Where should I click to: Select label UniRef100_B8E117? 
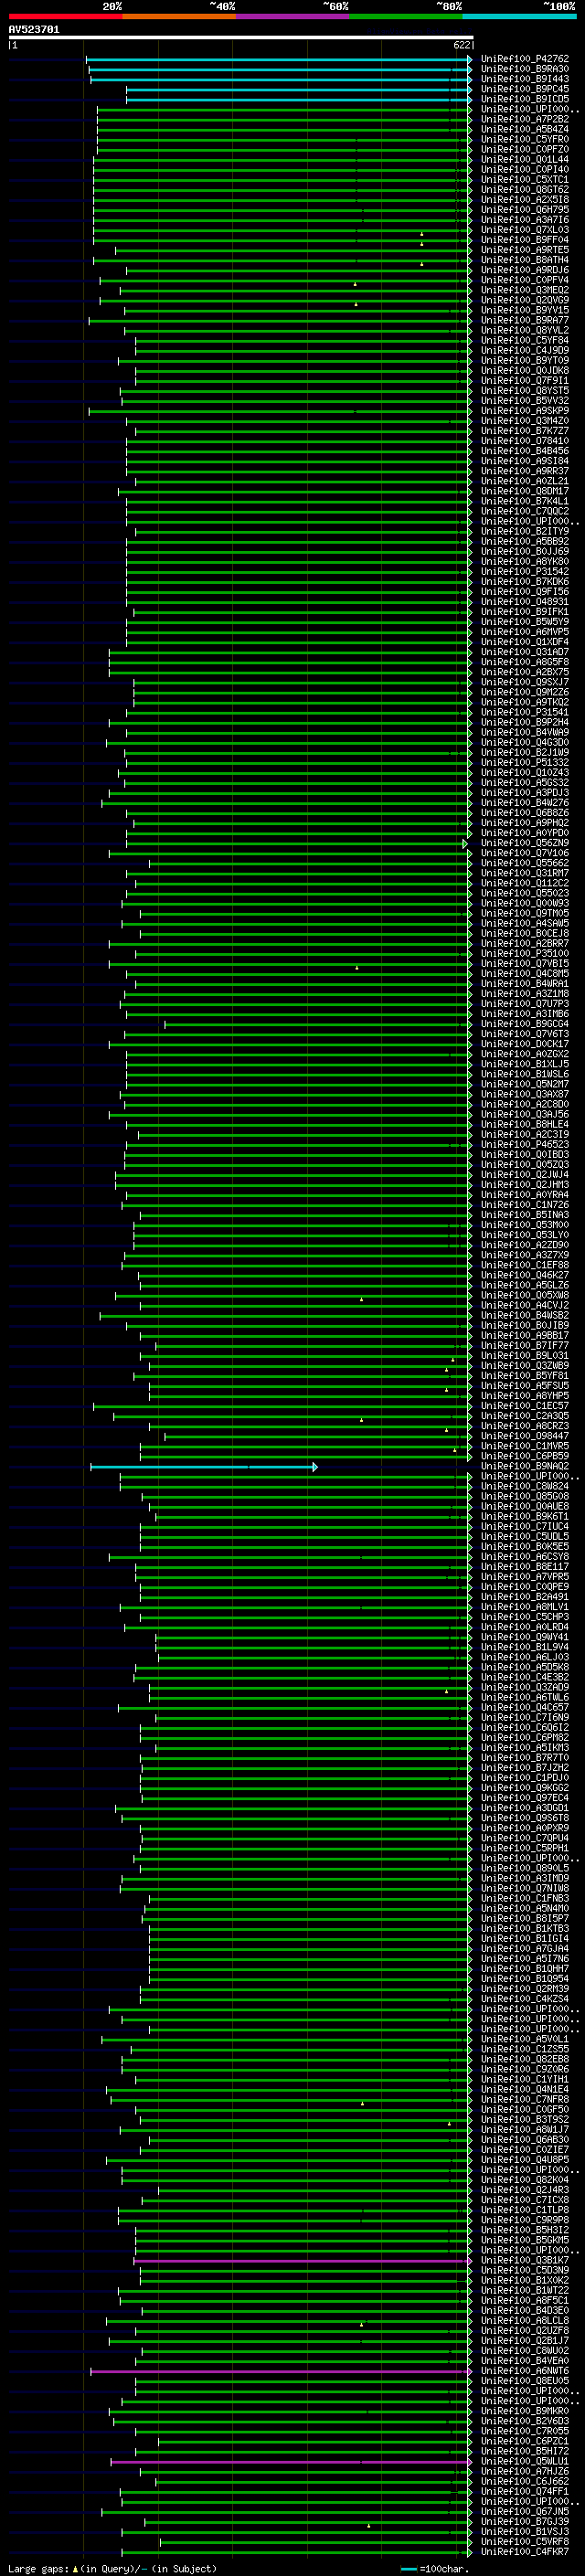pos(524,1567)
